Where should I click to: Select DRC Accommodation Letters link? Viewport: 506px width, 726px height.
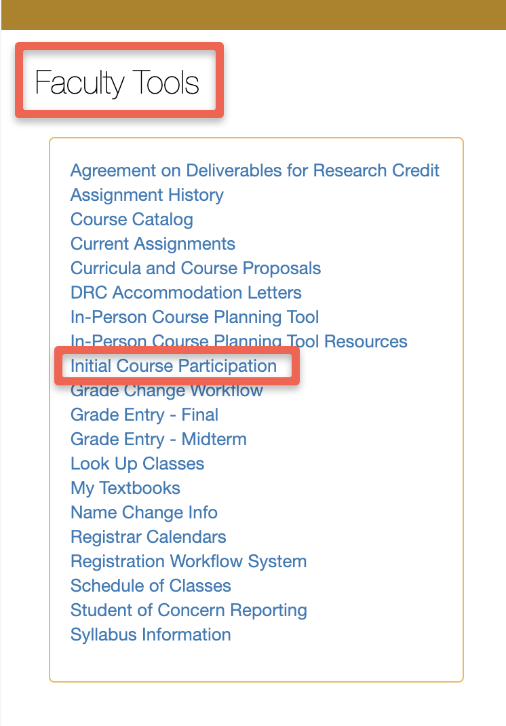tap(186, 292)
